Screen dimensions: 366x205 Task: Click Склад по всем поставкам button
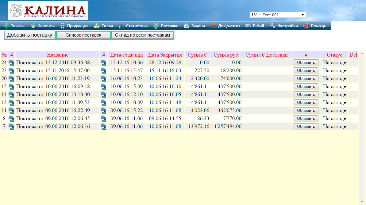[x=142, y=35]
